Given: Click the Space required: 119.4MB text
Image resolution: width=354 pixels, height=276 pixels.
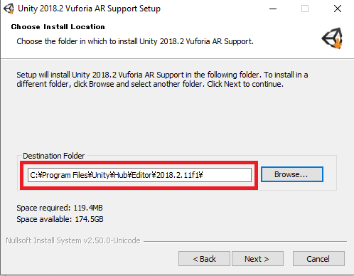Looking at the screenshot, I should 60,208.
